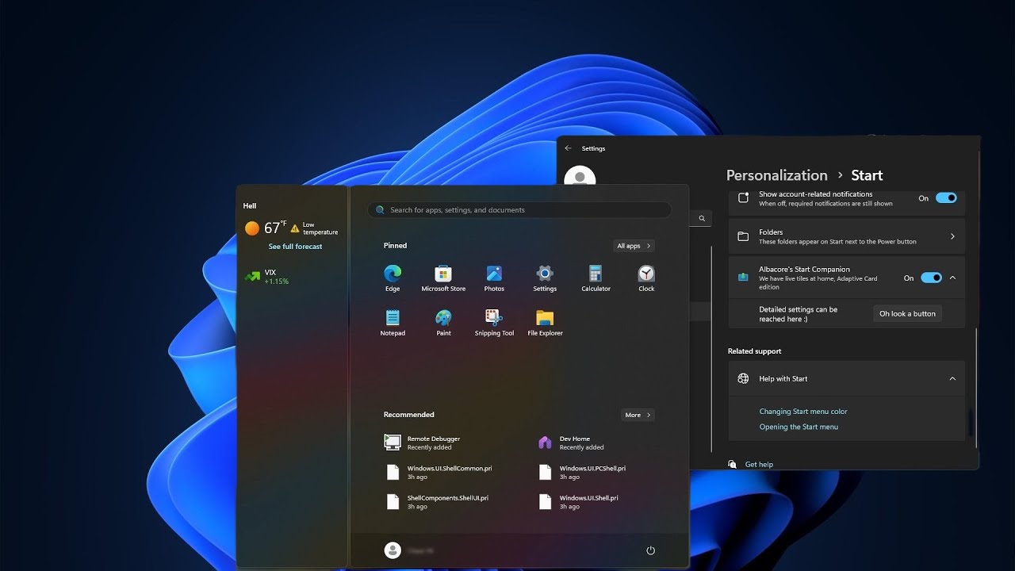
Task: Open the Photos app
Action: pos(494,278)
